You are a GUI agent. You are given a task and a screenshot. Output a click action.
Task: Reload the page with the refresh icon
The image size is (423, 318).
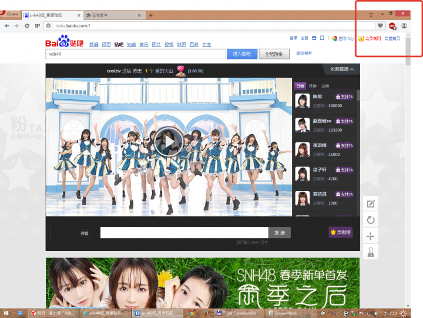[27, 26]
